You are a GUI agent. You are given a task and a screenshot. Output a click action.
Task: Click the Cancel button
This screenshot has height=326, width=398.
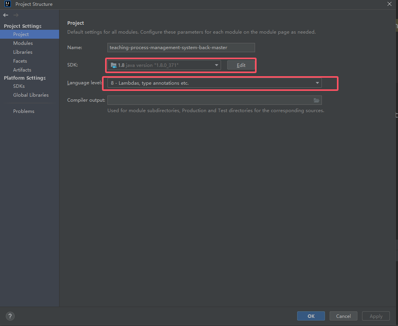tap(344, 316)
